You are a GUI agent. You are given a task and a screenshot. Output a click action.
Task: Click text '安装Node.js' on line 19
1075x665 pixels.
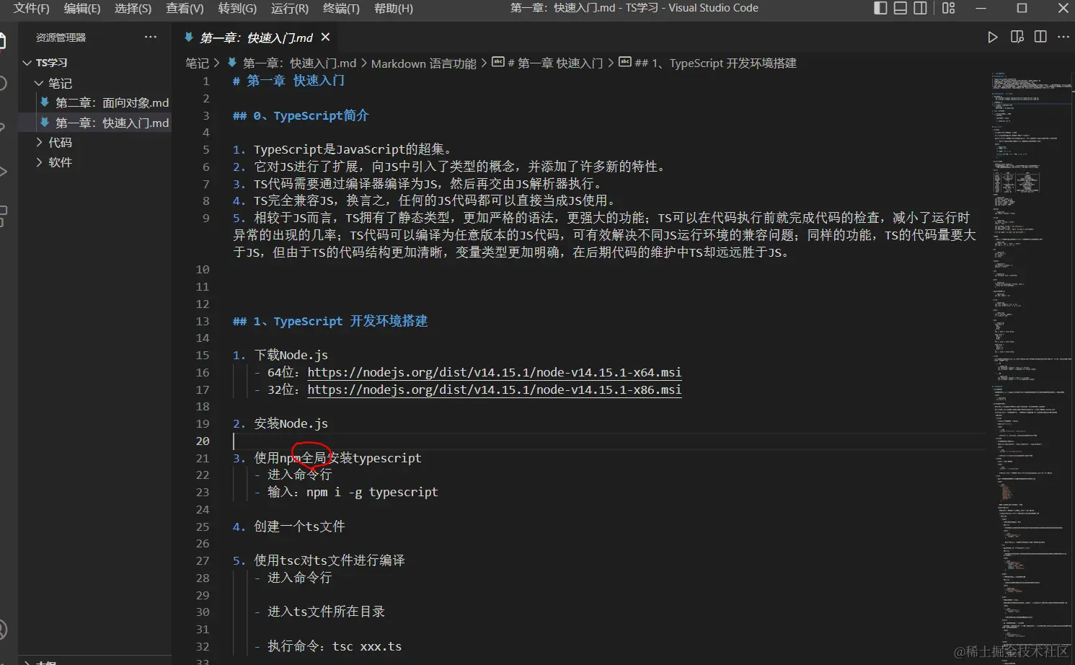point(291,423)
